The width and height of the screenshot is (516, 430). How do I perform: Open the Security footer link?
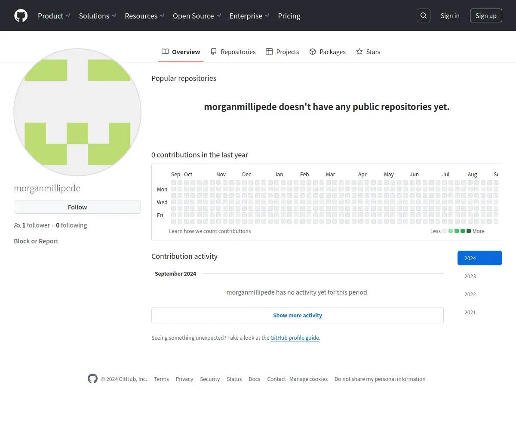[210, 379]
